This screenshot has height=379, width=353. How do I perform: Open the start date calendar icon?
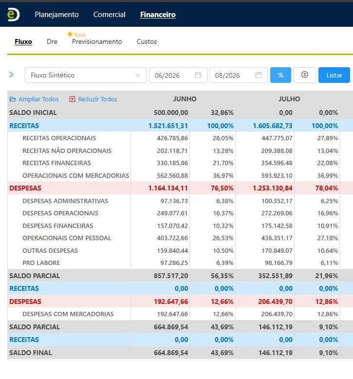(198, 75)
